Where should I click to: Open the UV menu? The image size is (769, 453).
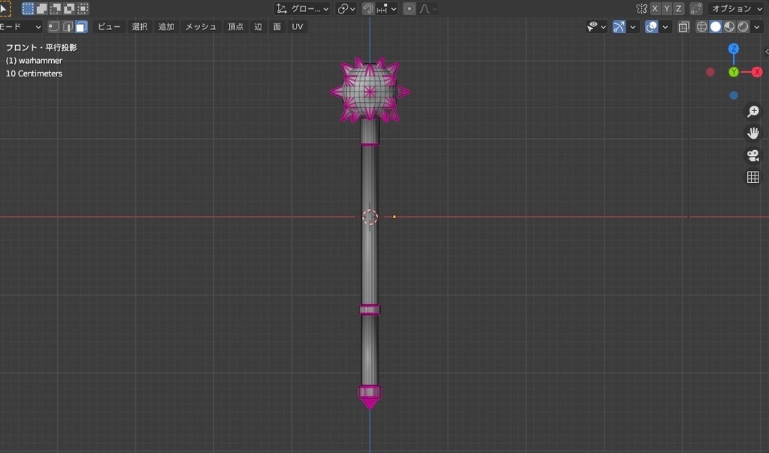297,26
